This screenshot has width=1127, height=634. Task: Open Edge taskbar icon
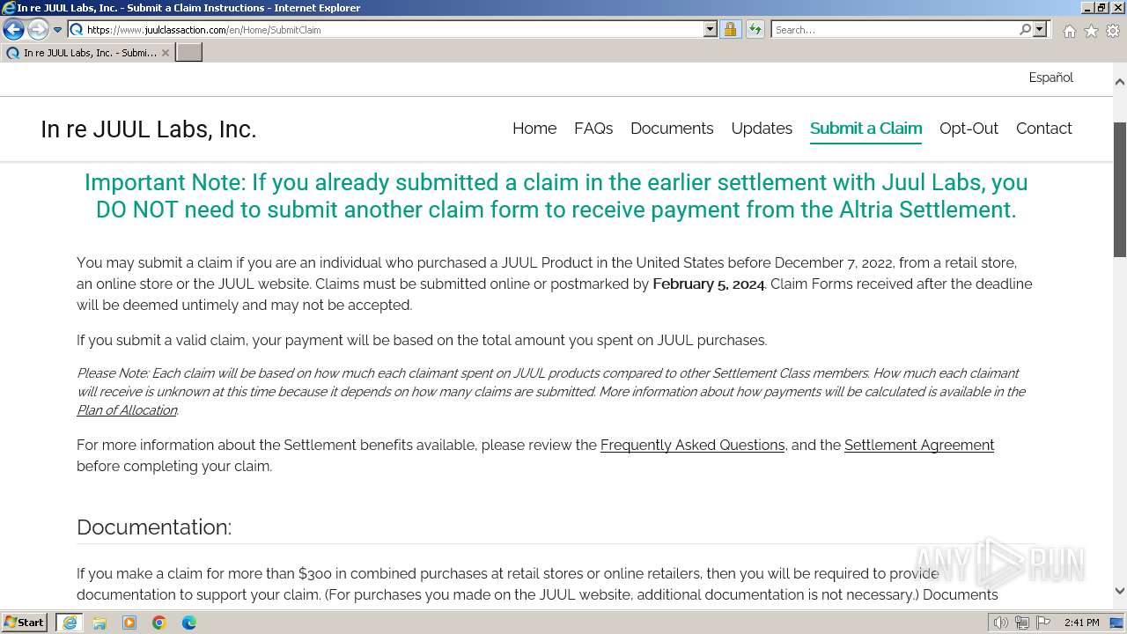click(189, 623)
